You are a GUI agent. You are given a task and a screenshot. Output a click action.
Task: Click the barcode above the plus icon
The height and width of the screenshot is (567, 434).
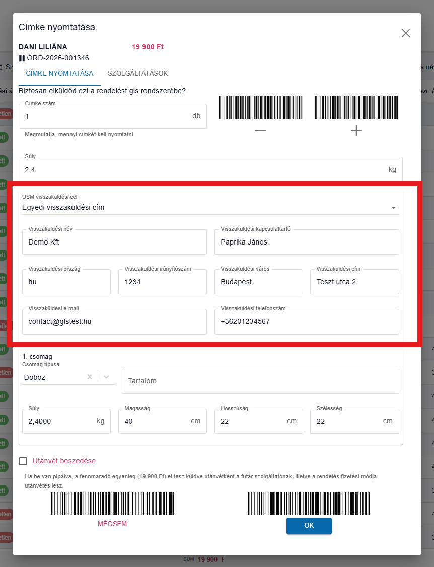coord(356,107)
